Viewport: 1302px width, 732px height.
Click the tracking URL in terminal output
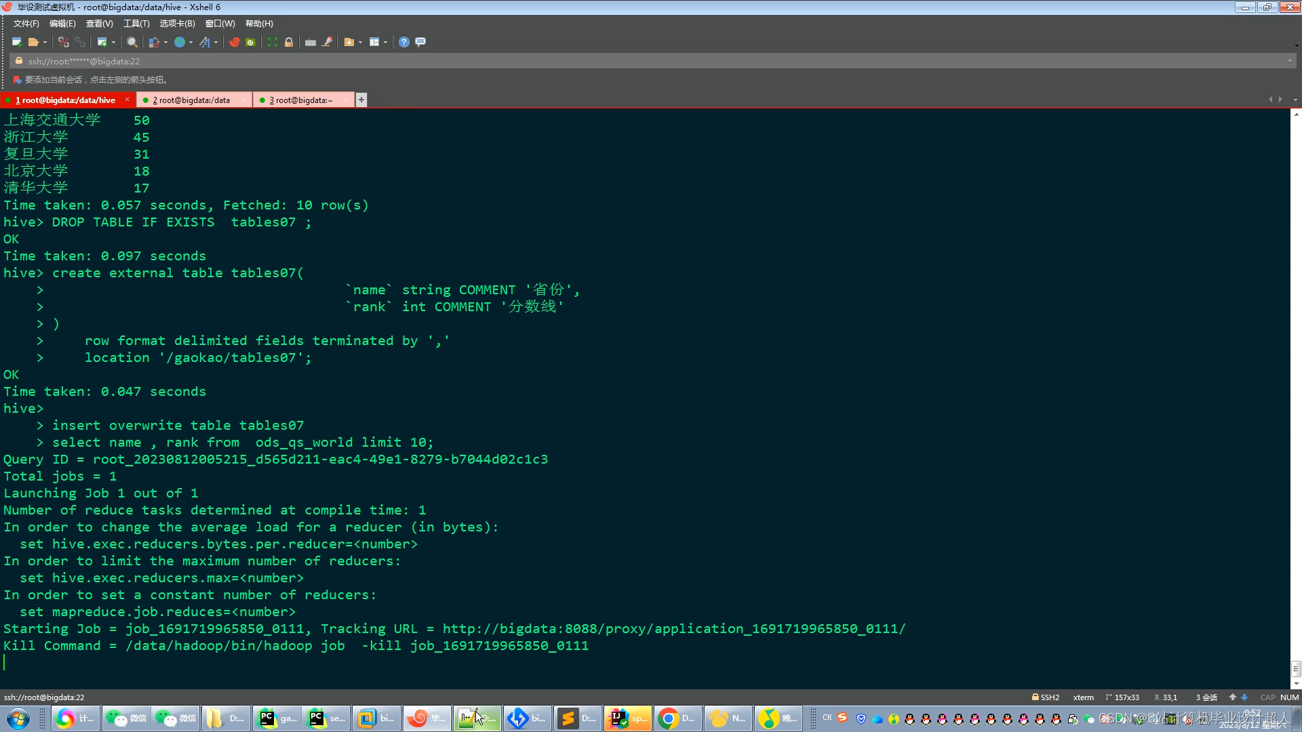(x=674, y=629)
